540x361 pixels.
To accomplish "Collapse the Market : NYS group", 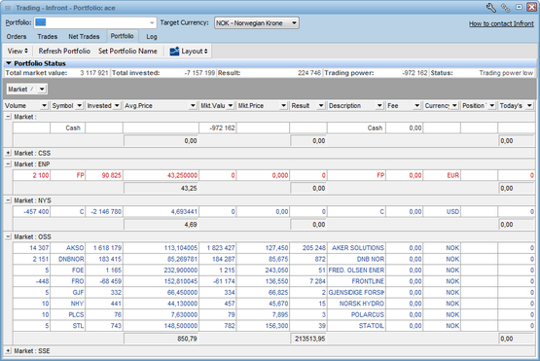I will (8, 200).
